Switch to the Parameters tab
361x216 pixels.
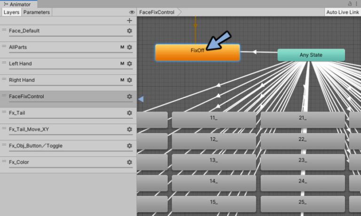(36, 12)
